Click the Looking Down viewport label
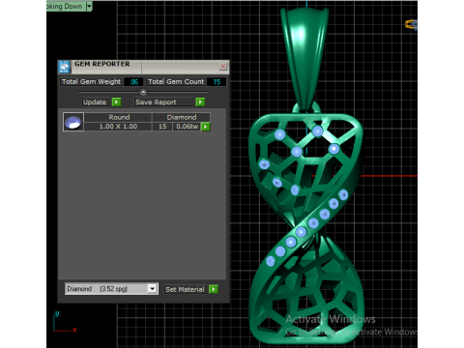The width and height of the screenshot is (464, 348). (64, 6)
